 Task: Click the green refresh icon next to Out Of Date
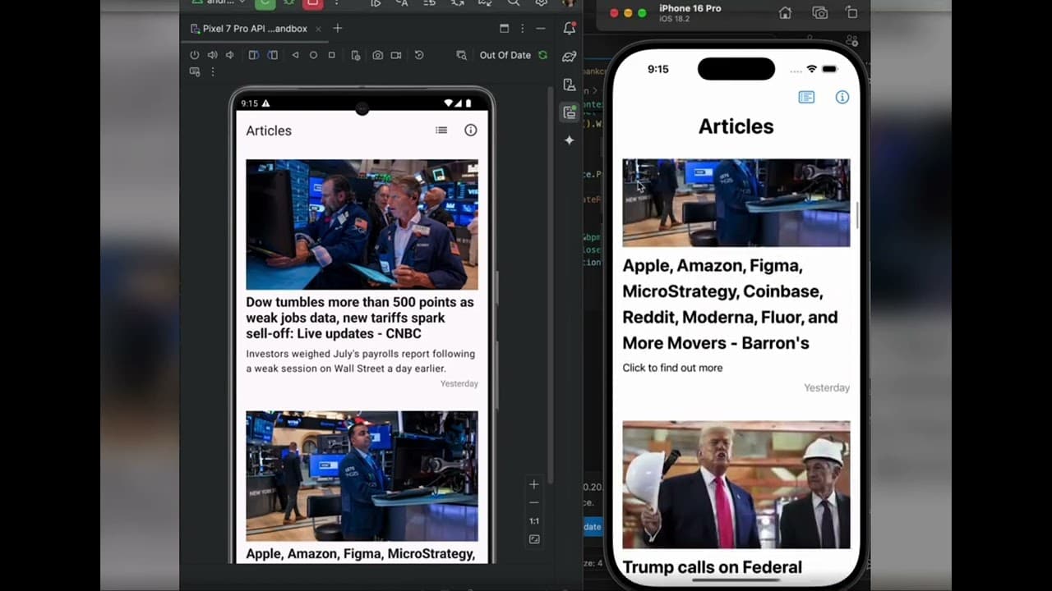point(542,55)
